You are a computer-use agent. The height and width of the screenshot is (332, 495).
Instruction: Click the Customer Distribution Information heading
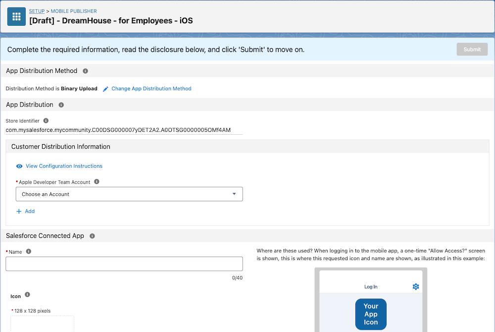click(x=60, y=147)
